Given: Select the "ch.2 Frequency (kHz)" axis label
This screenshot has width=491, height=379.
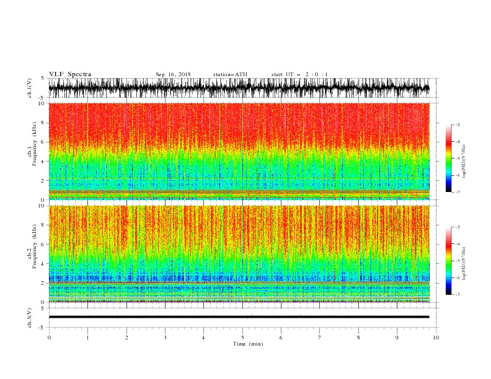Looking at the screenshot, I should (32, 246).
